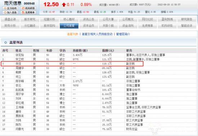Screen dimensions: 198x136
Task: Click the circle bullet beside 高管列表 heading
Action: pos(5,43)
